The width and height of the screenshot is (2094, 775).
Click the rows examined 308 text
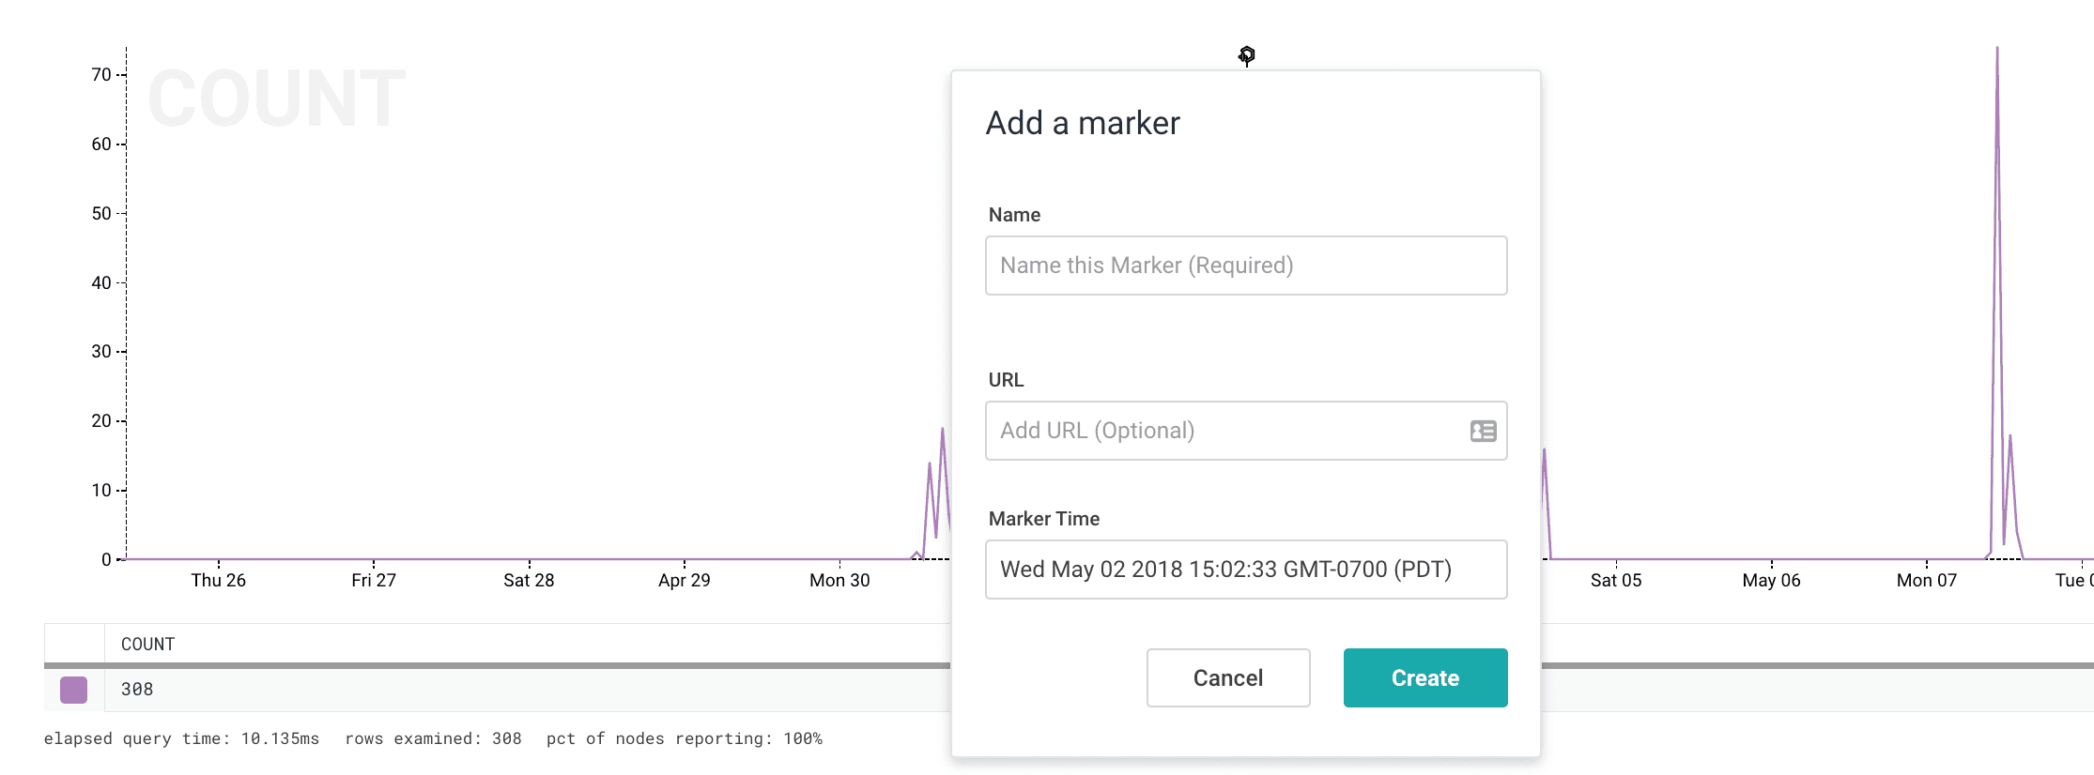433,738
